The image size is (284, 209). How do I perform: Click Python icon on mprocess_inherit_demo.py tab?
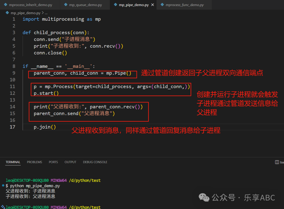click(6, 5)
